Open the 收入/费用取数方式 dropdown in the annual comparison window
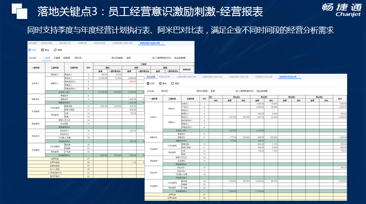Screen dimensions: 366x204 (268, 91)
